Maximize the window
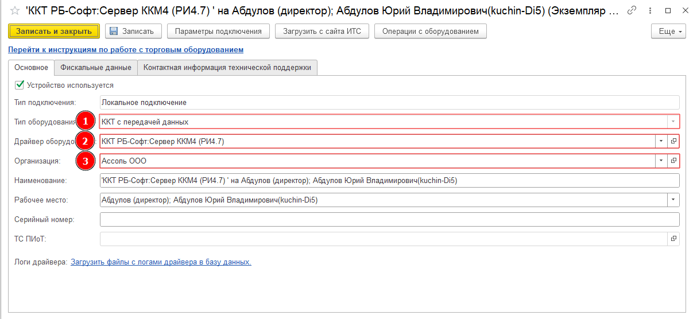The width and height of the screenshot is (697, 319). [668, 10]
